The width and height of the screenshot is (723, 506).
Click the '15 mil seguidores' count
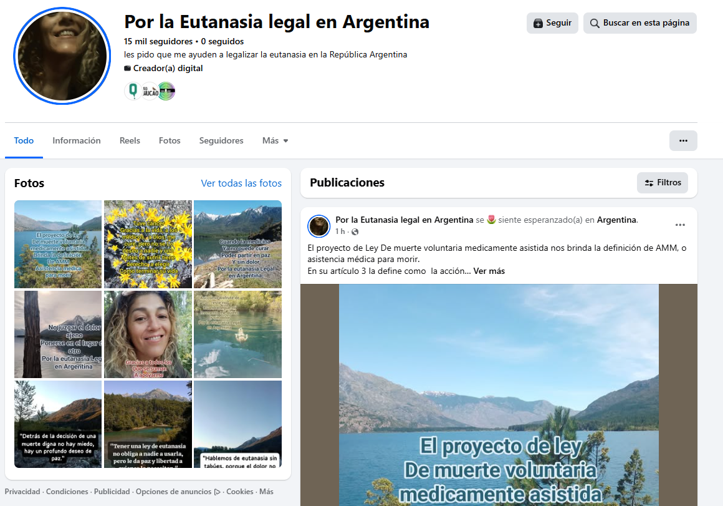click(158, 42)
